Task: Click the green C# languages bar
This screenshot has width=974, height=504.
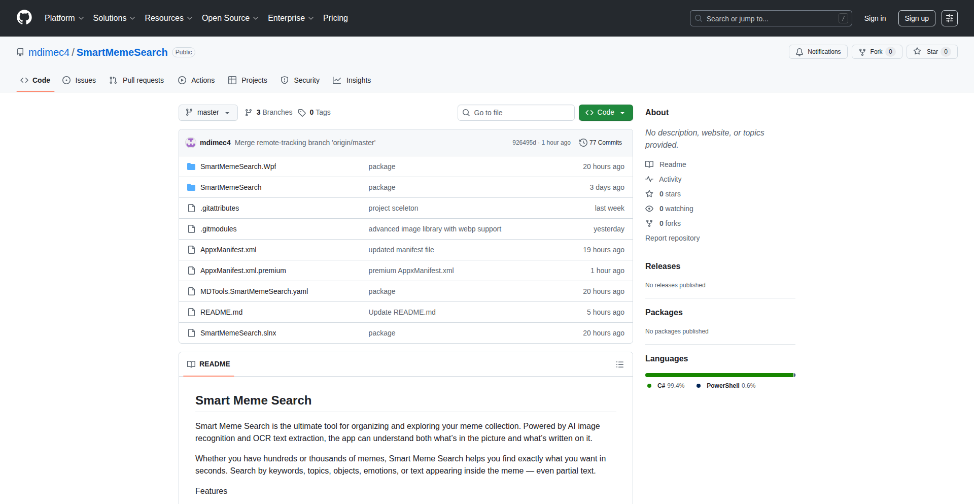Action: pyautogui.click(x=718, y=375)
